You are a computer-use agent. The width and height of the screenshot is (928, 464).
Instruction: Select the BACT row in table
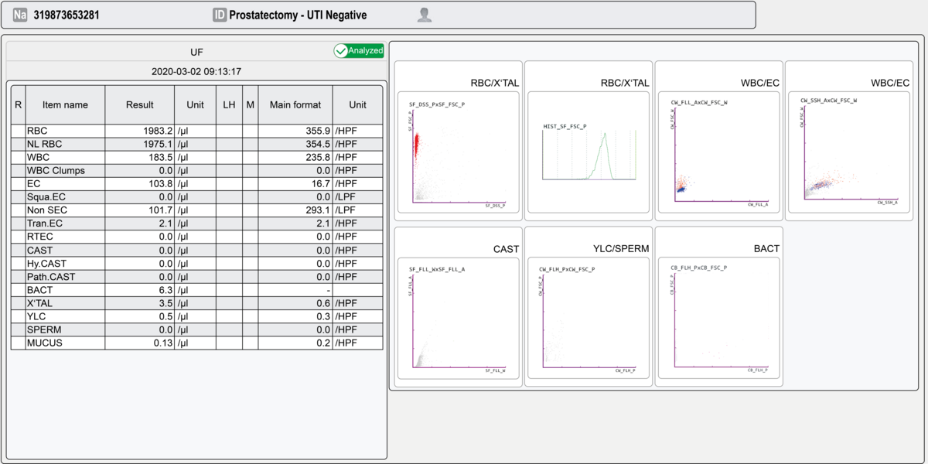coord(196,290)
